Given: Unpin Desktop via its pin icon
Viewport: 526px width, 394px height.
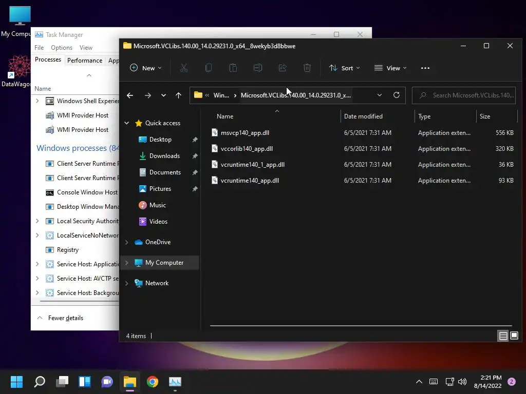Looking at the screenshot, I should click(x=195, y=140).
